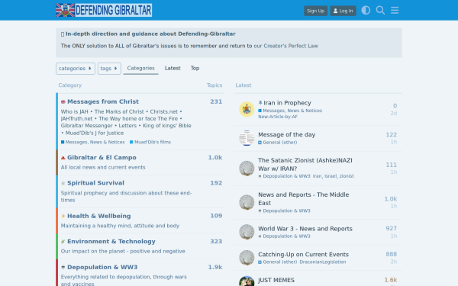Click the skull icon beside Depopulation & WW3 heading
The width and height of the screenshot is (458, 286).
click(x=63, y=268)
